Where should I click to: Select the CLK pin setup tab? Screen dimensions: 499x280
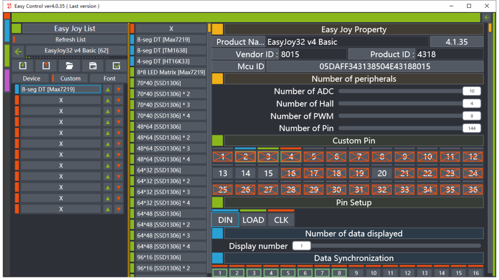(x=281, y=220)
